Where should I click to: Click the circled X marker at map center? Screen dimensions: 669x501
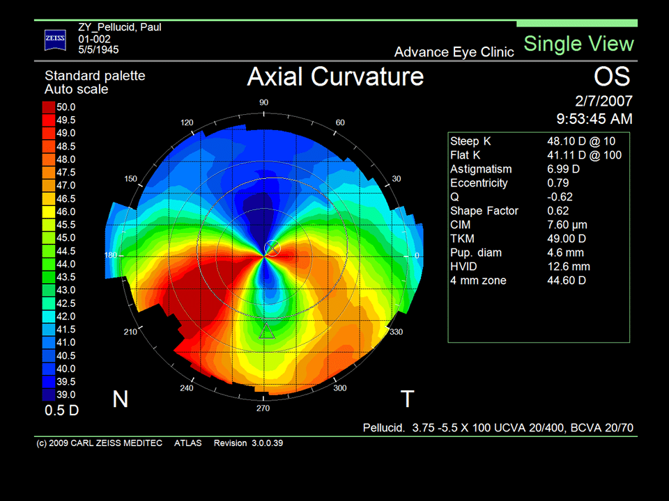[272, 248]
